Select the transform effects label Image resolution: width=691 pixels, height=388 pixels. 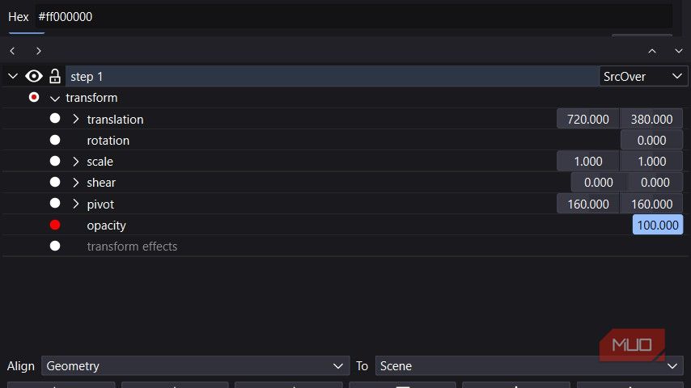(x=132, y=247)
